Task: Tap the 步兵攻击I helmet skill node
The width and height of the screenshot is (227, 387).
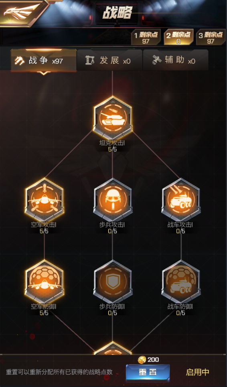Action: pyautogui.click(x=113, y=200)
